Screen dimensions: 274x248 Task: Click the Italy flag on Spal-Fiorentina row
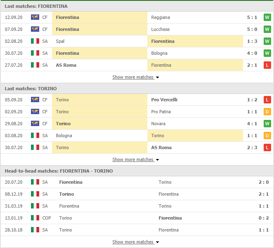click(35, 41)
